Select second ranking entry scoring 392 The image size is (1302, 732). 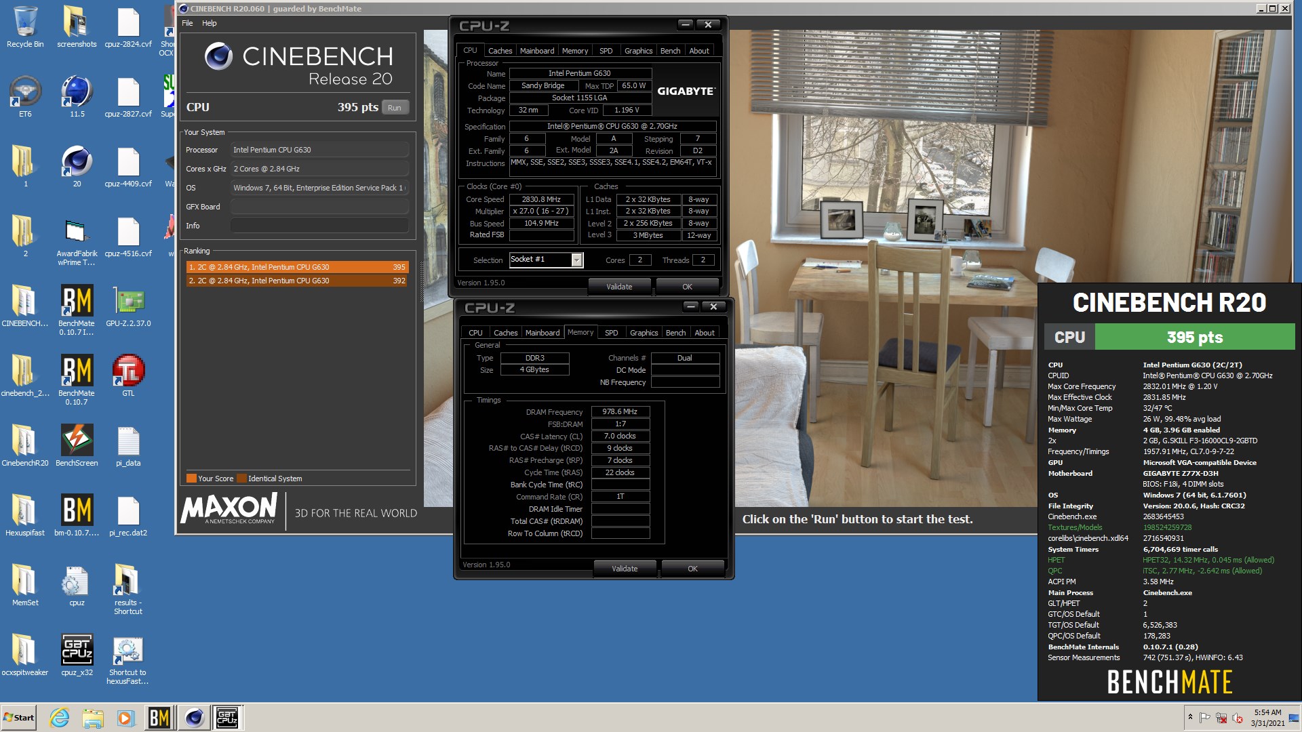click(x=297, y=281)
